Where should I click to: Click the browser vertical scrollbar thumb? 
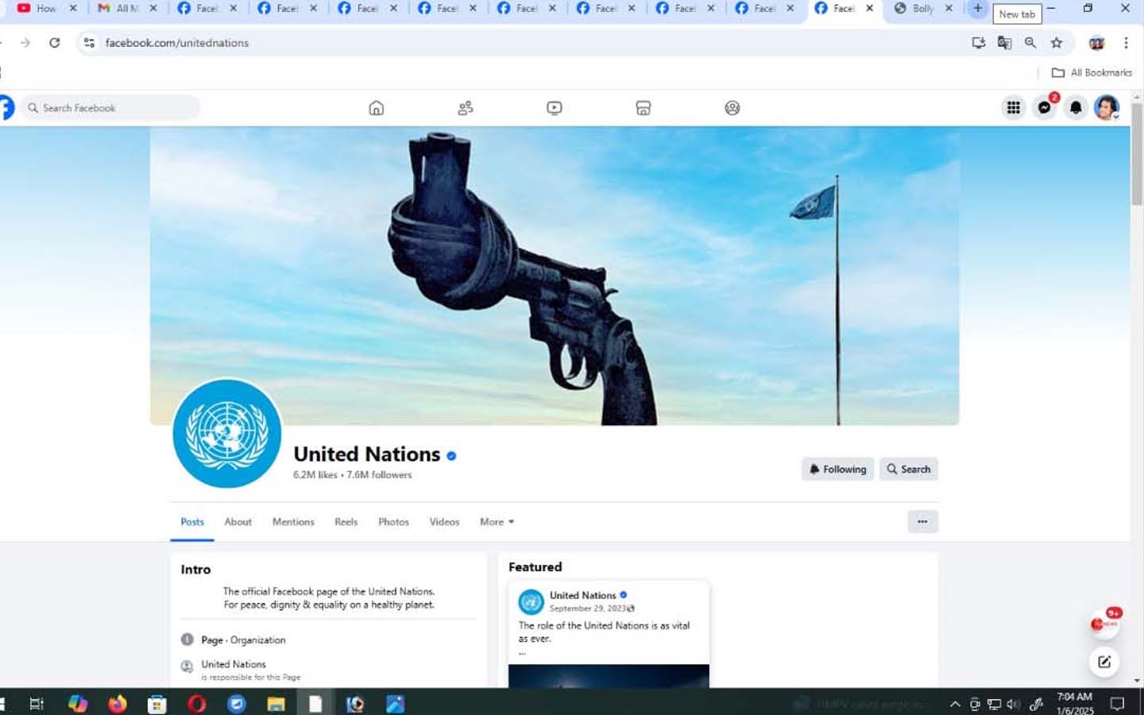click(x=1137, y=154)
